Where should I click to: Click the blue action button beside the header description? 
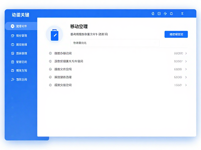[176, 34]
